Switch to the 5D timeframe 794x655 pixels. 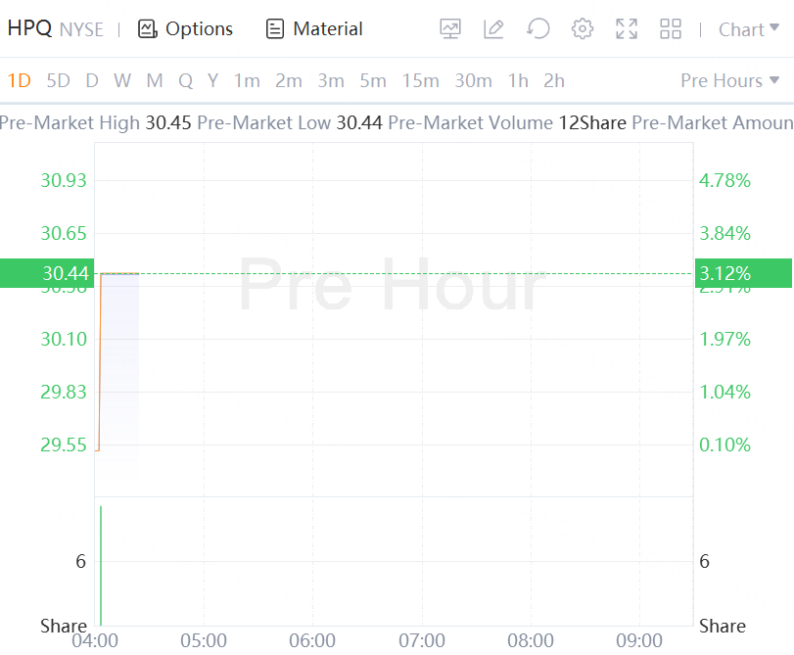59,80
